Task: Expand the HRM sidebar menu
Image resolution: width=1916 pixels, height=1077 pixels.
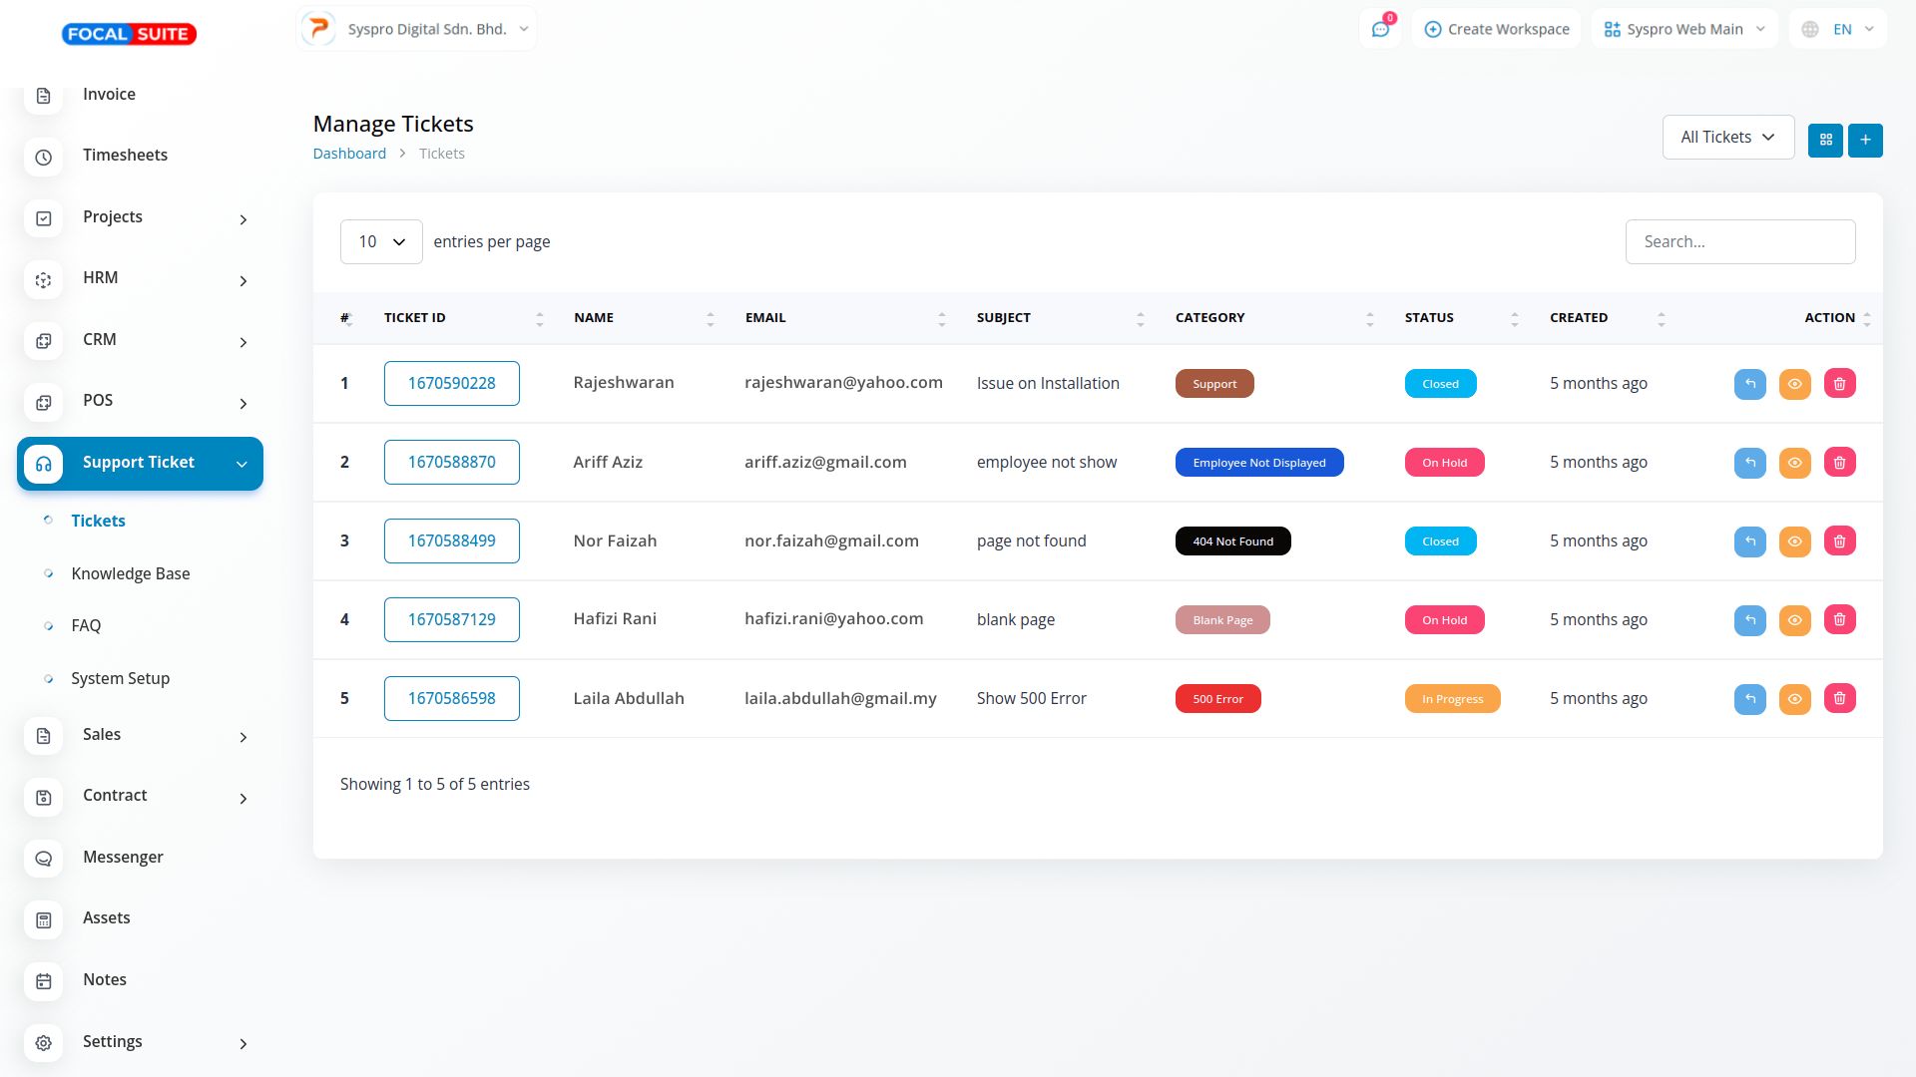Action: click(140, 279)
